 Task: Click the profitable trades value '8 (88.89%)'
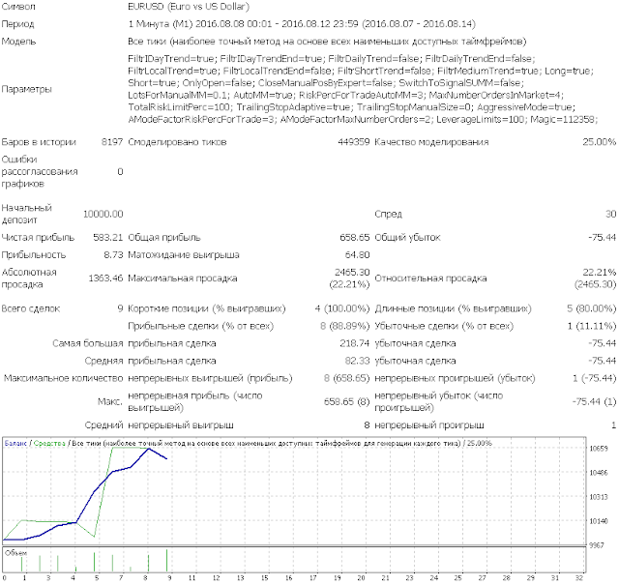point(345,326)
